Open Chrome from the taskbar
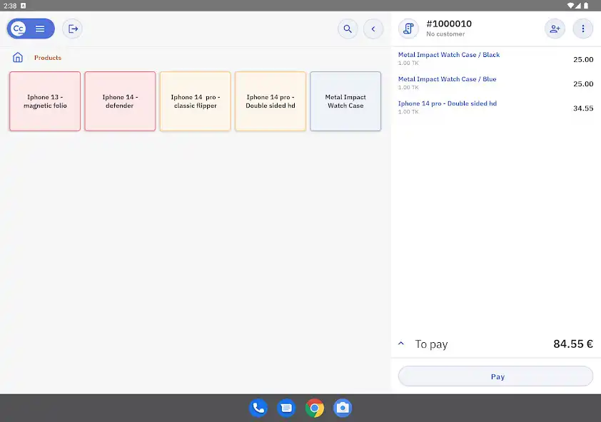 314,408
